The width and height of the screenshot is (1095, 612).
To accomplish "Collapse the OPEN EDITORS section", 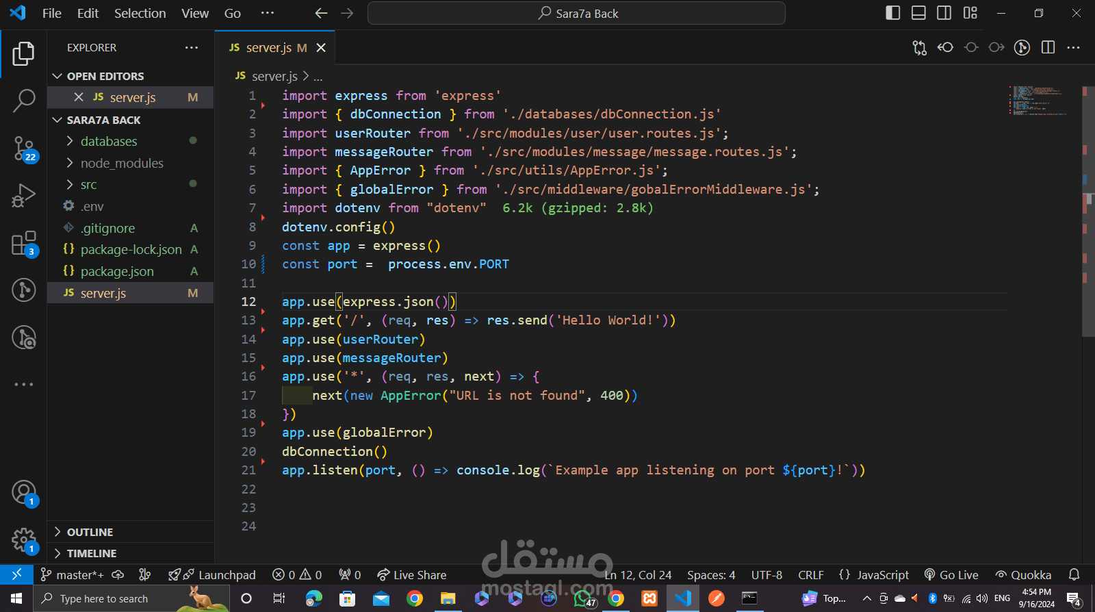I will pos(105,76).
